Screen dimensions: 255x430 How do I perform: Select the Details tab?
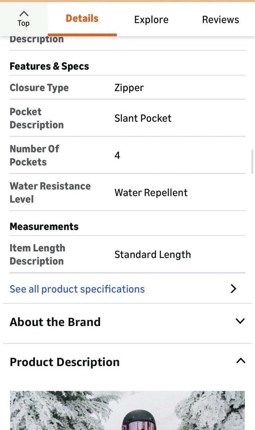(82, 19)
